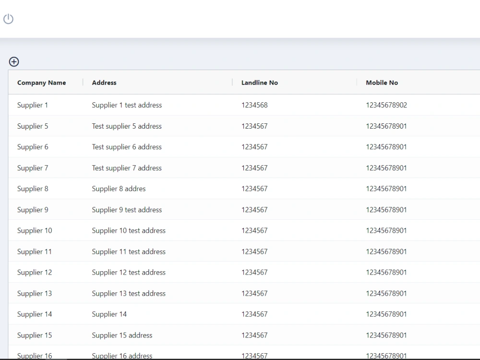Viewport: 480px width, 360px height.
Task: Click Supplier 6 mobile number 12345678901
Action: 386,147
